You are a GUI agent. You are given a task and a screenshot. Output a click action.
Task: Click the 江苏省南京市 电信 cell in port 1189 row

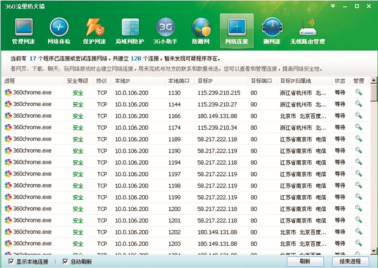tap(303, 139)
